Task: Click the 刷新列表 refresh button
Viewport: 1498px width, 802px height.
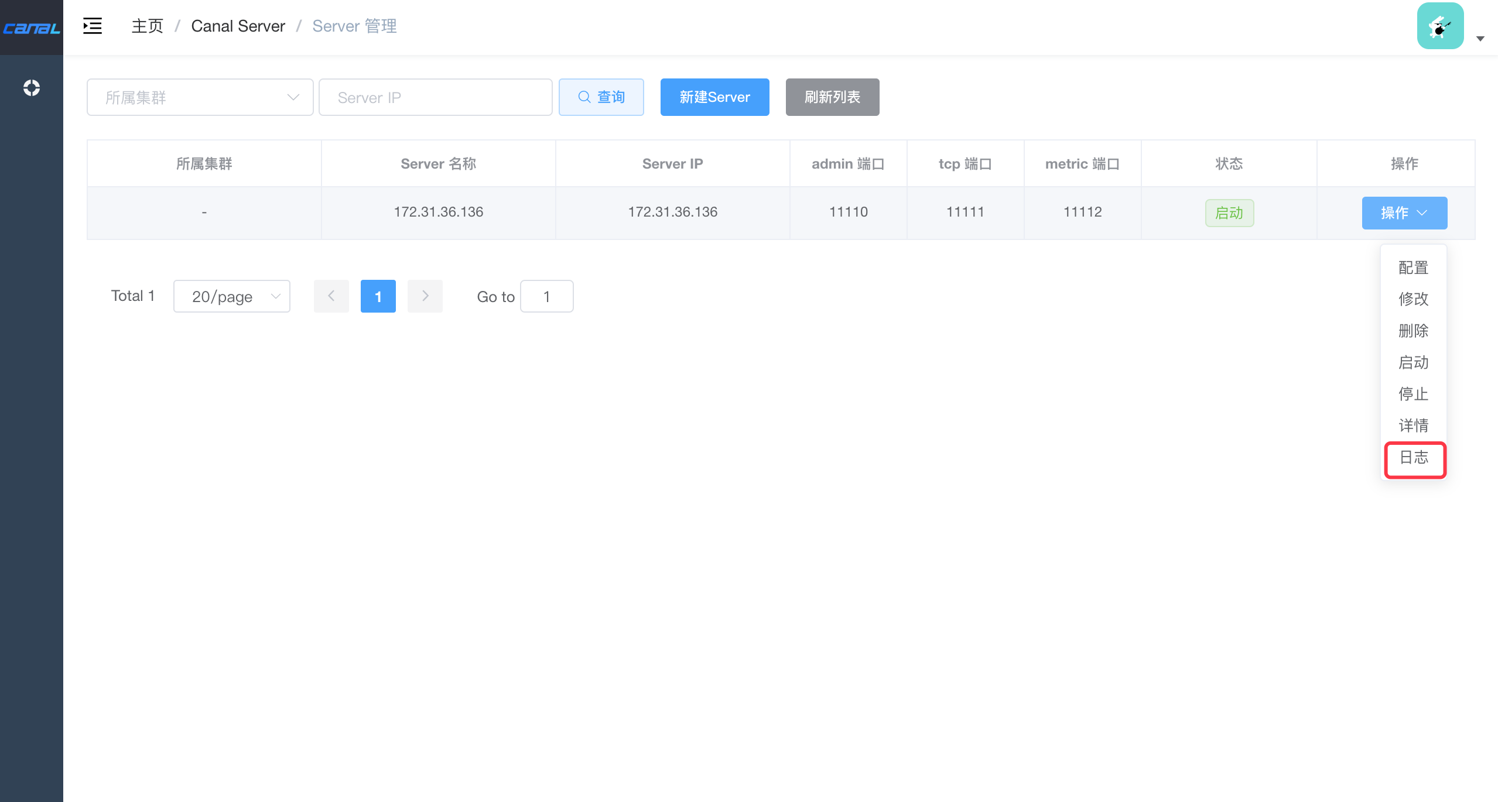Action: click(x=832, y=97)
